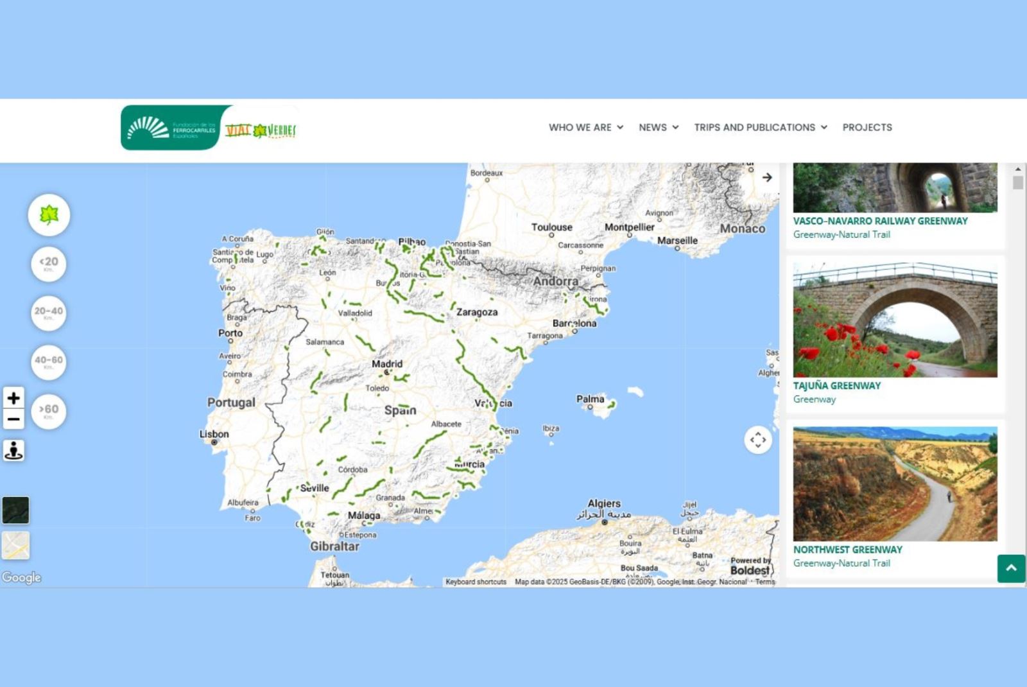Open Trips and Publications dropdown
Image resolution: width=1027 pixels, height=687 pixels.
760,128
